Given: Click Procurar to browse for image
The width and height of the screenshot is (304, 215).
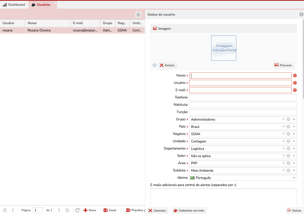Looking at the screenshot, I should [x=284, y=65].
